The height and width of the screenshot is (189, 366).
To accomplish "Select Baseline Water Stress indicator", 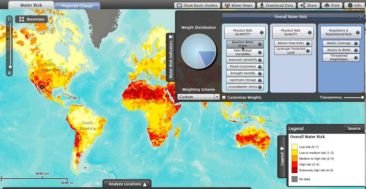I will [x=245, y=44].
